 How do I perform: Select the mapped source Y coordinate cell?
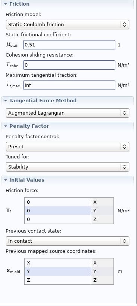(x=57, y=272)
